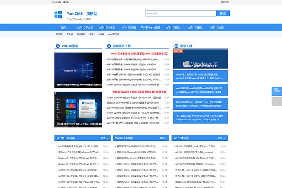
Task: Open the win10 1809专业版64位下载 article
Action: click(79, 182)
